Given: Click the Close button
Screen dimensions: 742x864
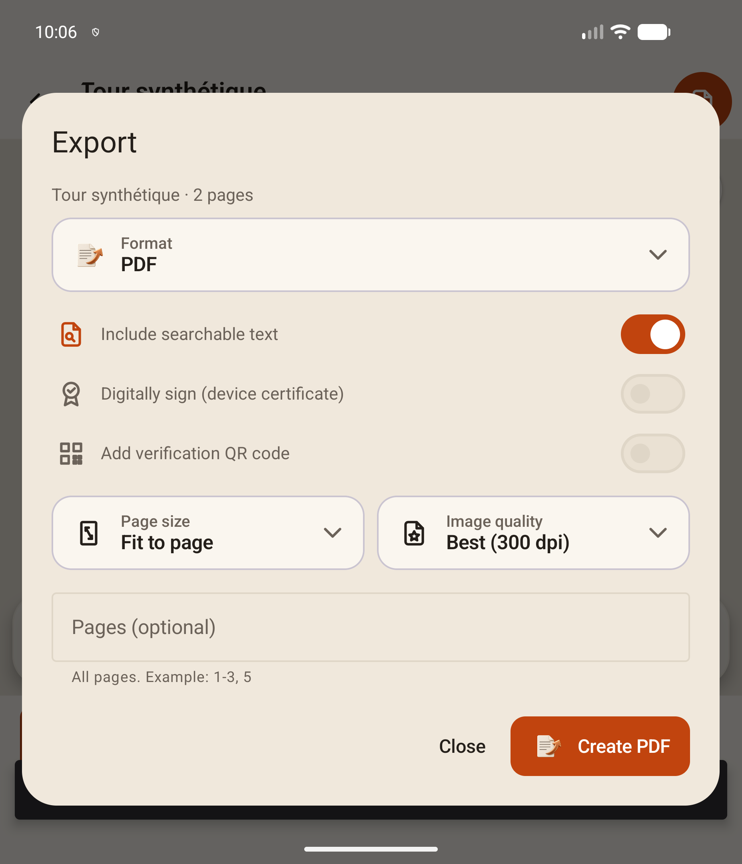Looking at the screenshot, I should [x=462, y=746].
